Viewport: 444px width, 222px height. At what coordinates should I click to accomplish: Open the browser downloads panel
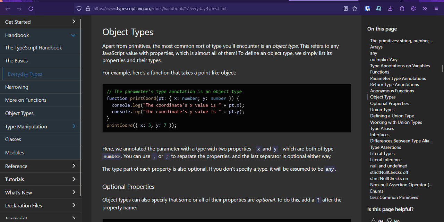(x=390, y=9)
